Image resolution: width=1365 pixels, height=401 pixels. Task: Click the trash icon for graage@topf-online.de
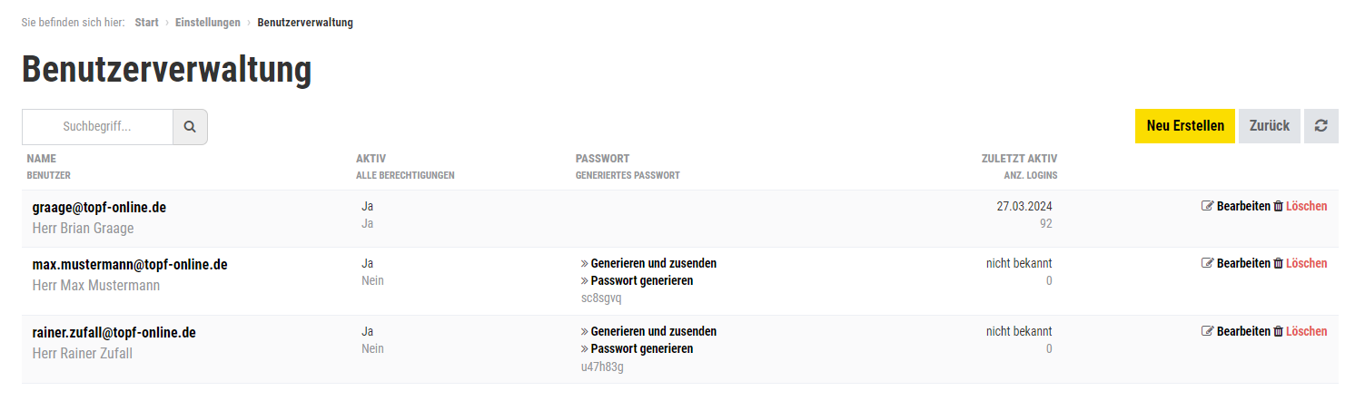[1279, 207]
